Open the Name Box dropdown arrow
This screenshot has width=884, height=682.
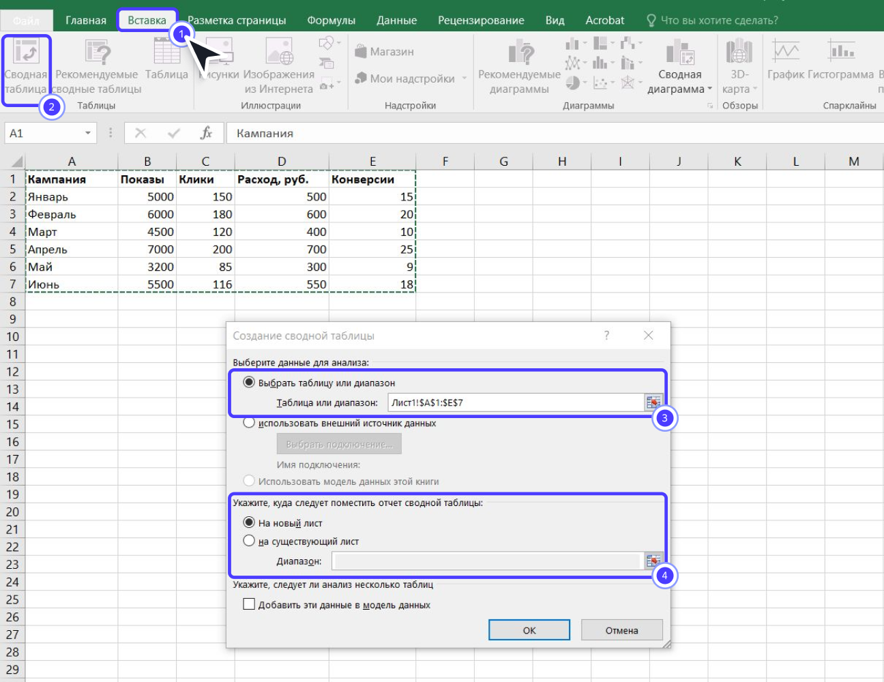pyautogui.click(x=88, y=133)
